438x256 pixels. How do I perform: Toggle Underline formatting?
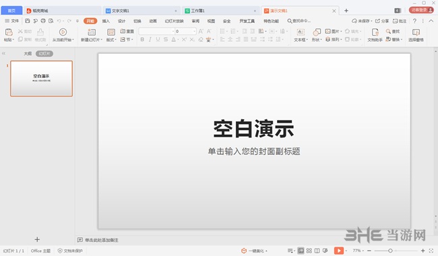point(158,40)
